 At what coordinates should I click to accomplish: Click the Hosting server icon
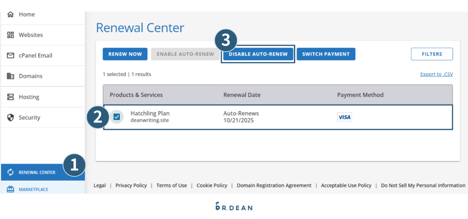click(10, 97)
